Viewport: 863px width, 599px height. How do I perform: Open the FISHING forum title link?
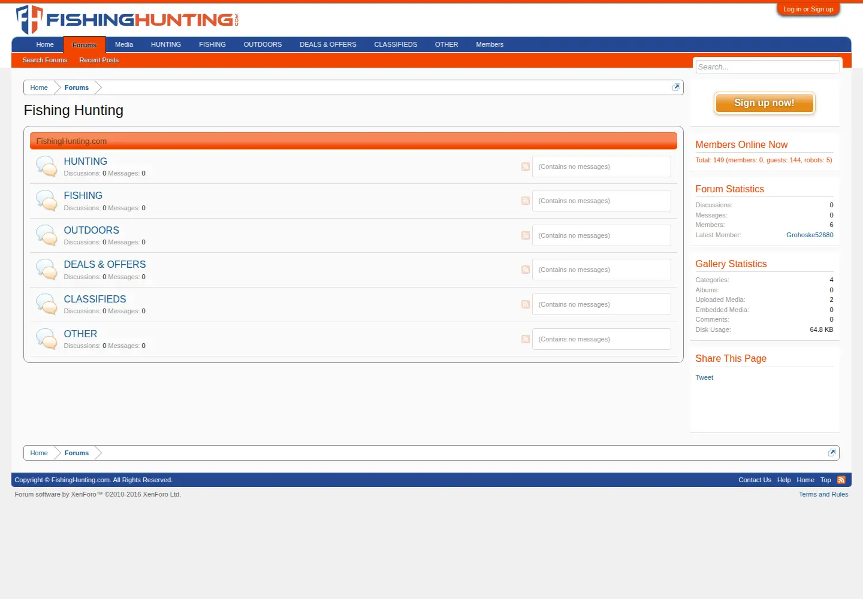coord(83,195)
